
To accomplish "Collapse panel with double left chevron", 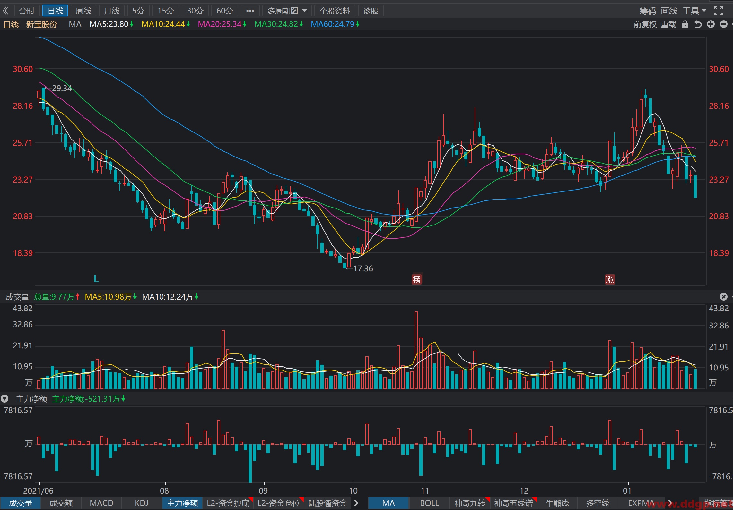I will point(5,11).
